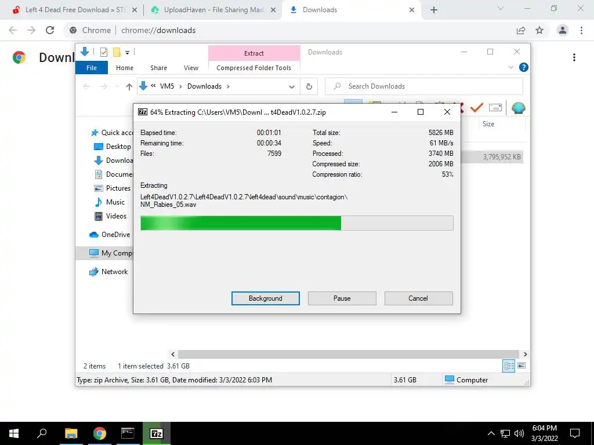Switch to Details view layout icon
This screenshot has width=594, height=445.
pyautogui.click(x=509, y=366)
